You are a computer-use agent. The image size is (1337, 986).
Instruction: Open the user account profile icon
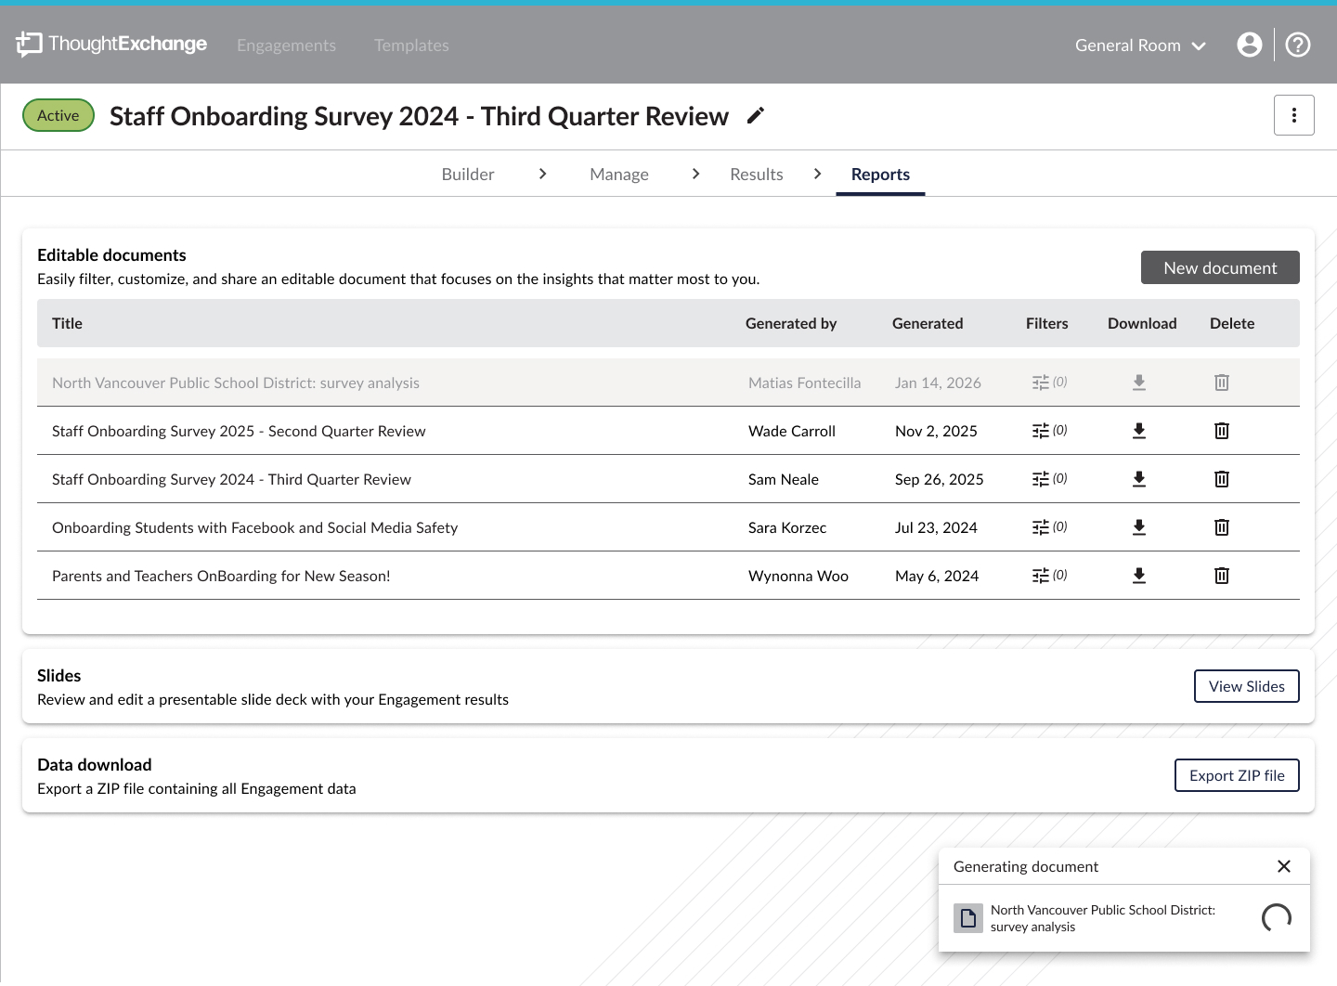(x=1249, y=45)
